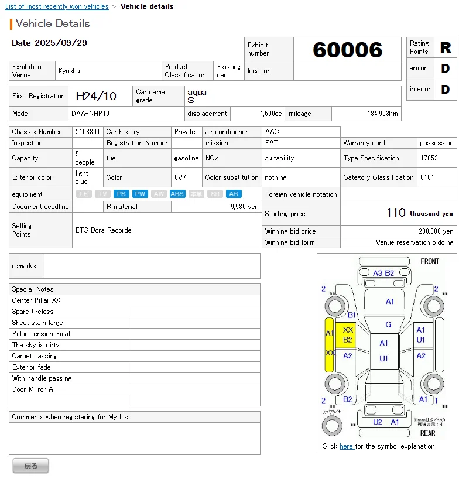Click the My List comments text box
This screenshot has width=459, height=482.
135,438
